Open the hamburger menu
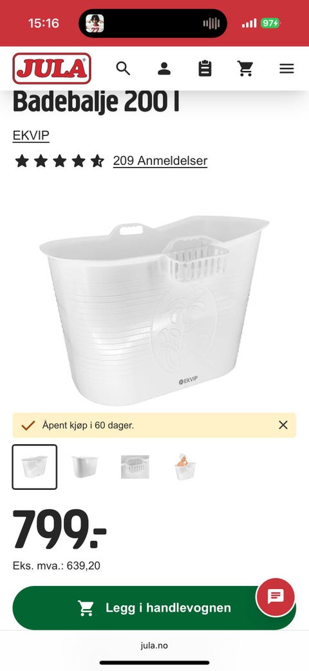Image resolution: width=309 pixels, height=671 pixels. [286, 68]
